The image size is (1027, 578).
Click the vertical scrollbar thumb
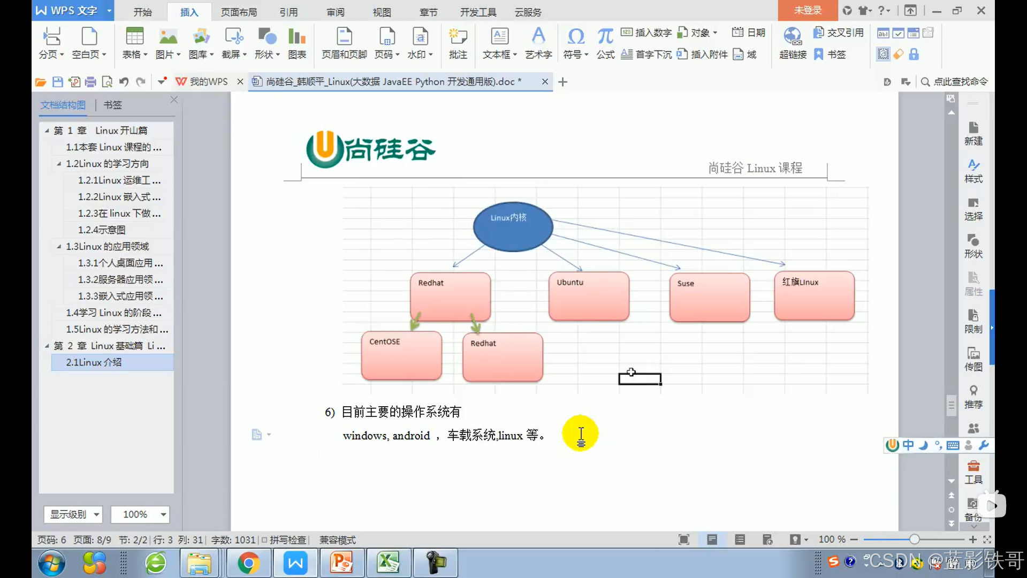coord(951,405)
